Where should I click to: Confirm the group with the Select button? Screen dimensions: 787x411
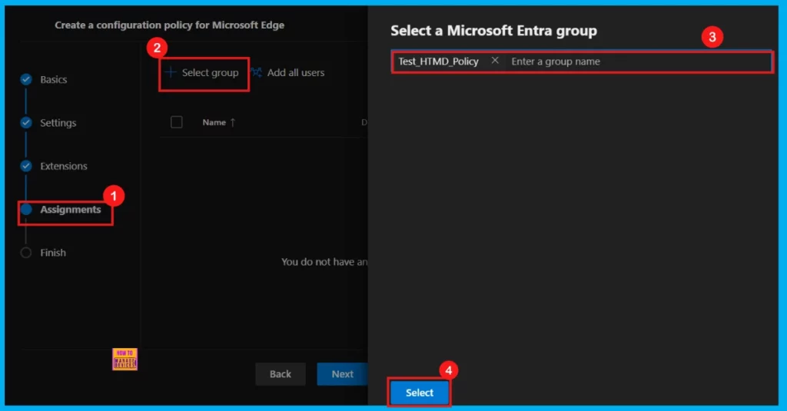click(x=419, y=393)
